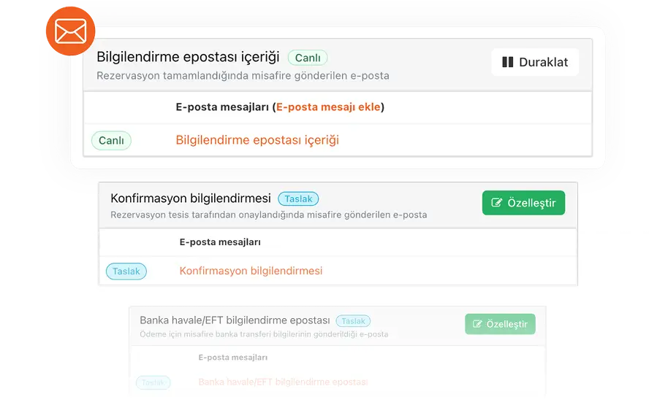Click the E-posta mesajı ekle link

point(328,107)
